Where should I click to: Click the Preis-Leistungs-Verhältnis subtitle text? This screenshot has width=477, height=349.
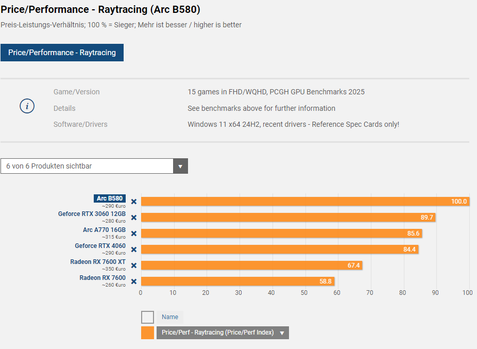[121, 25]
